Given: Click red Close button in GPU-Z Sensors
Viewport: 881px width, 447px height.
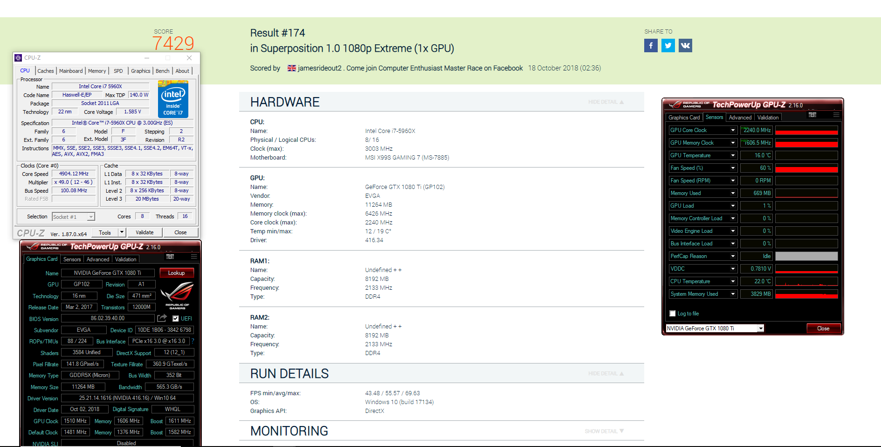Looking at the screenshot, I should click(x=824, y=328).
